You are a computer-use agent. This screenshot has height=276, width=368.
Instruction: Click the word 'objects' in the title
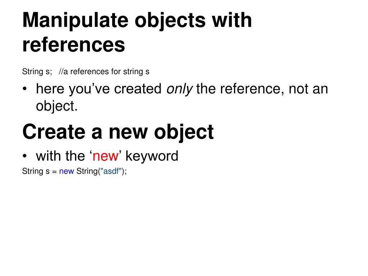pyautogui.click(x=170, y=21)
